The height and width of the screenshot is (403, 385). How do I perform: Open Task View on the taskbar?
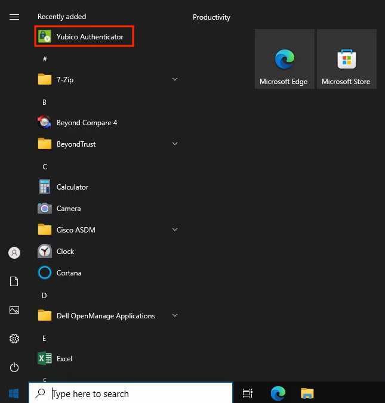click(248, 393)
